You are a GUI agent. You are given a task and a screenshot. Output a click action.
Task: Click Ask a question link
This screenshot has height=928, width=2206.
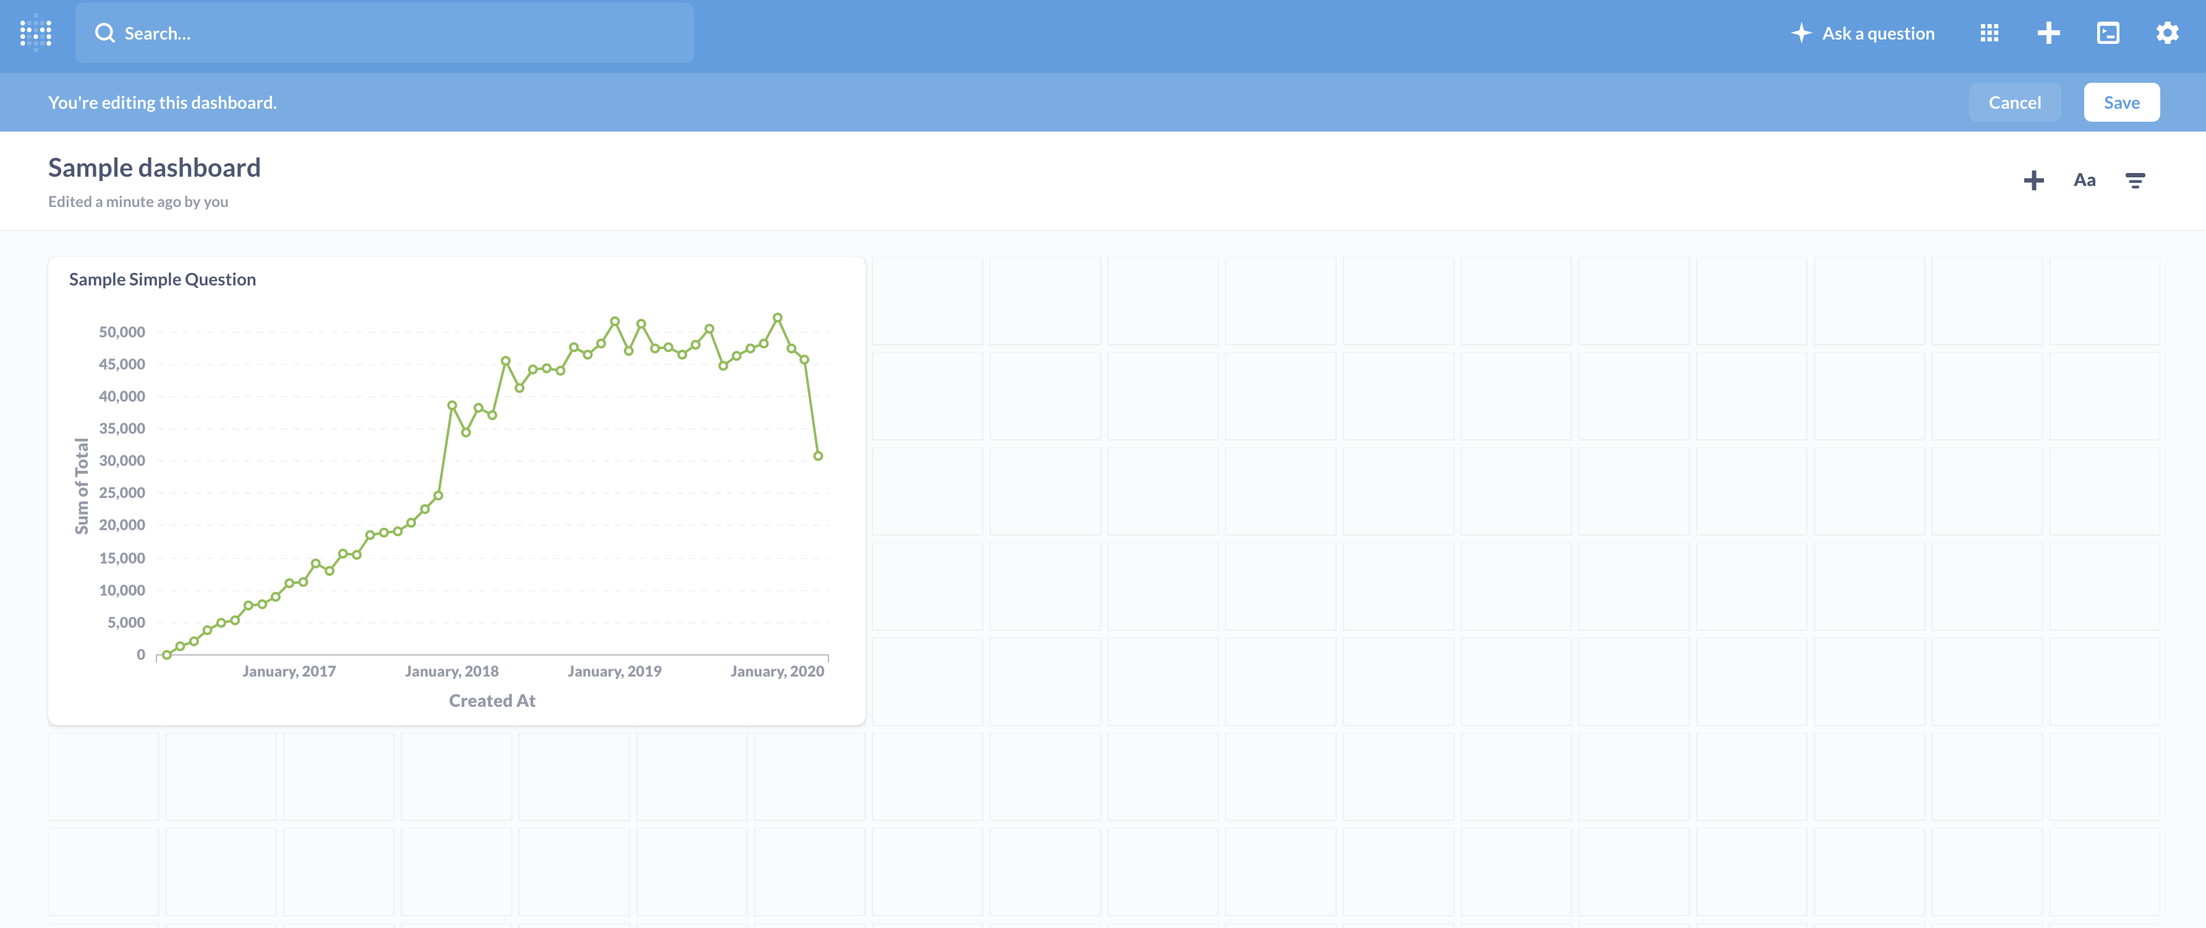point(1878,33)
